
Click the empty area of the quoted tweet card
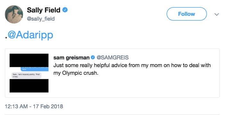coord(135,87)
